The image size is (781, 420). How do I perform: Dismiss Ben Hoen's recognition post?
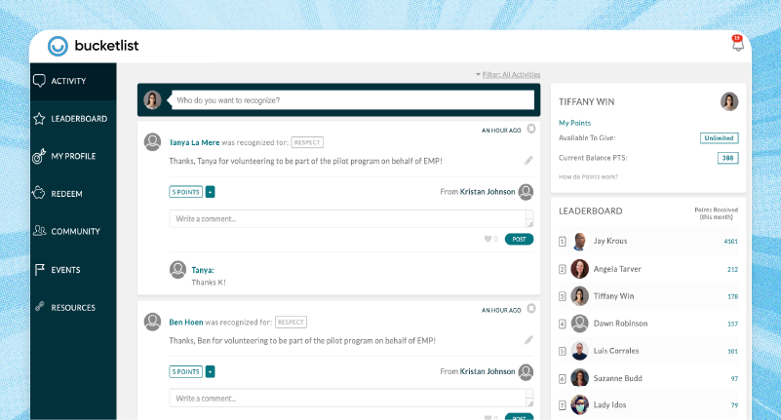click(x=531, y=309)
